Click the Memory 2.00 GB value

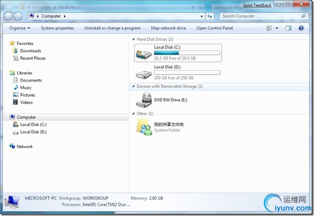(156, 198)
